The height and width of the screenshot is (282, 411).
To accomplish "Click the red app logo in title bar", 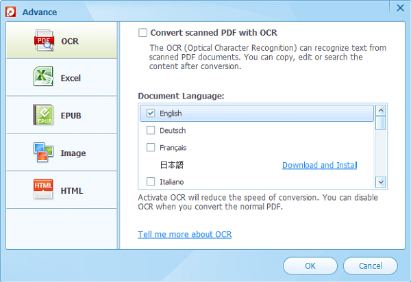I will click(11, 12).
